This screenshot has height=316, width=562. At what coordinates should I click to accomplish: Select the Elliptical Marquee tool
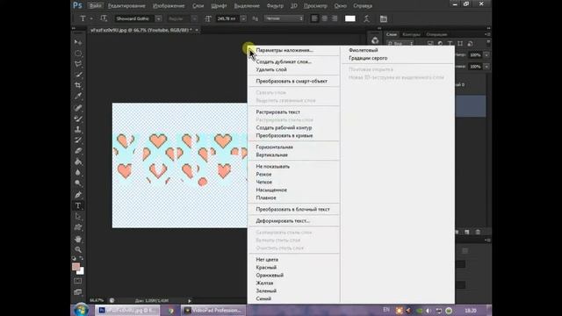pyautogui.click(x=78, y=54)
